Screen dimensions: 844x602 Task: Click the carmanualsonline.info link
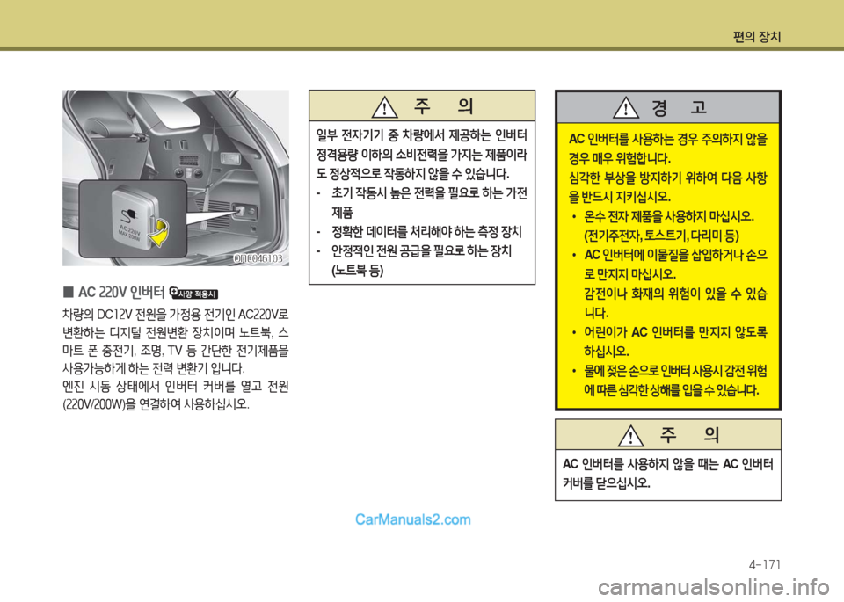coord(714,587)
